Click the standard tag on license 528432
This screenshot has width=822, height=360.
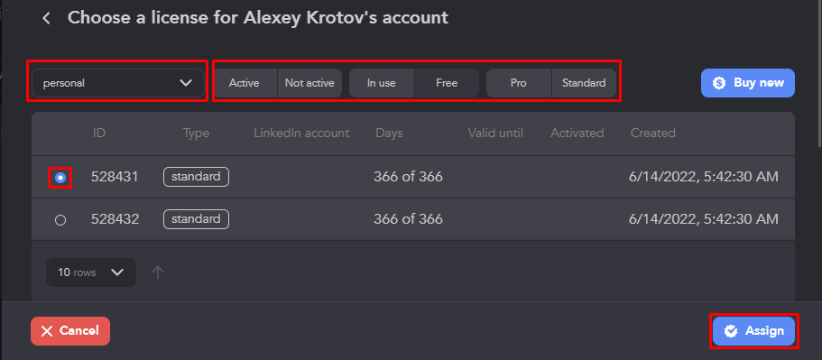pyautogui.click(x=196, y=219)
